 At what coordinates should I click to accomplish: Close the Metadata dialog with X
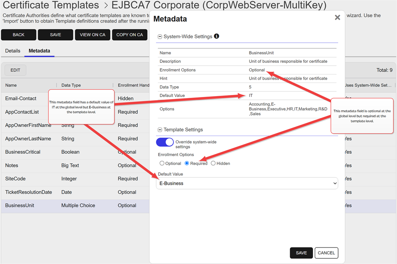pos(337,18)
